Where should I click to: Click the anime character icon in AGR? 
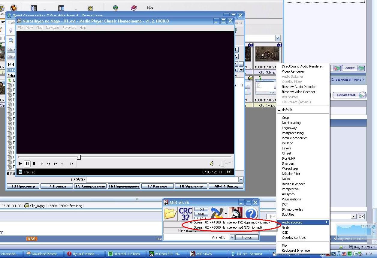236,214
